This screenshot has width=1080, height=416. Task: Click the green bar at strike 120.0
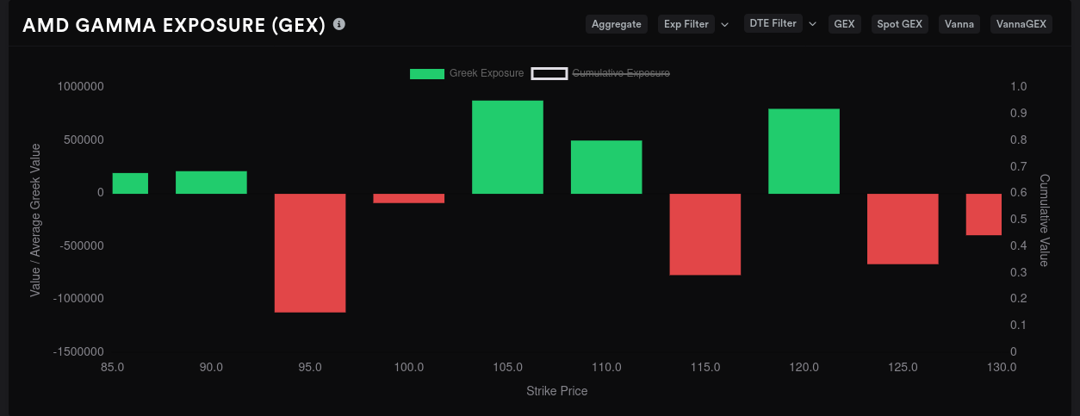pyautogui.click(x=804, y=151)
